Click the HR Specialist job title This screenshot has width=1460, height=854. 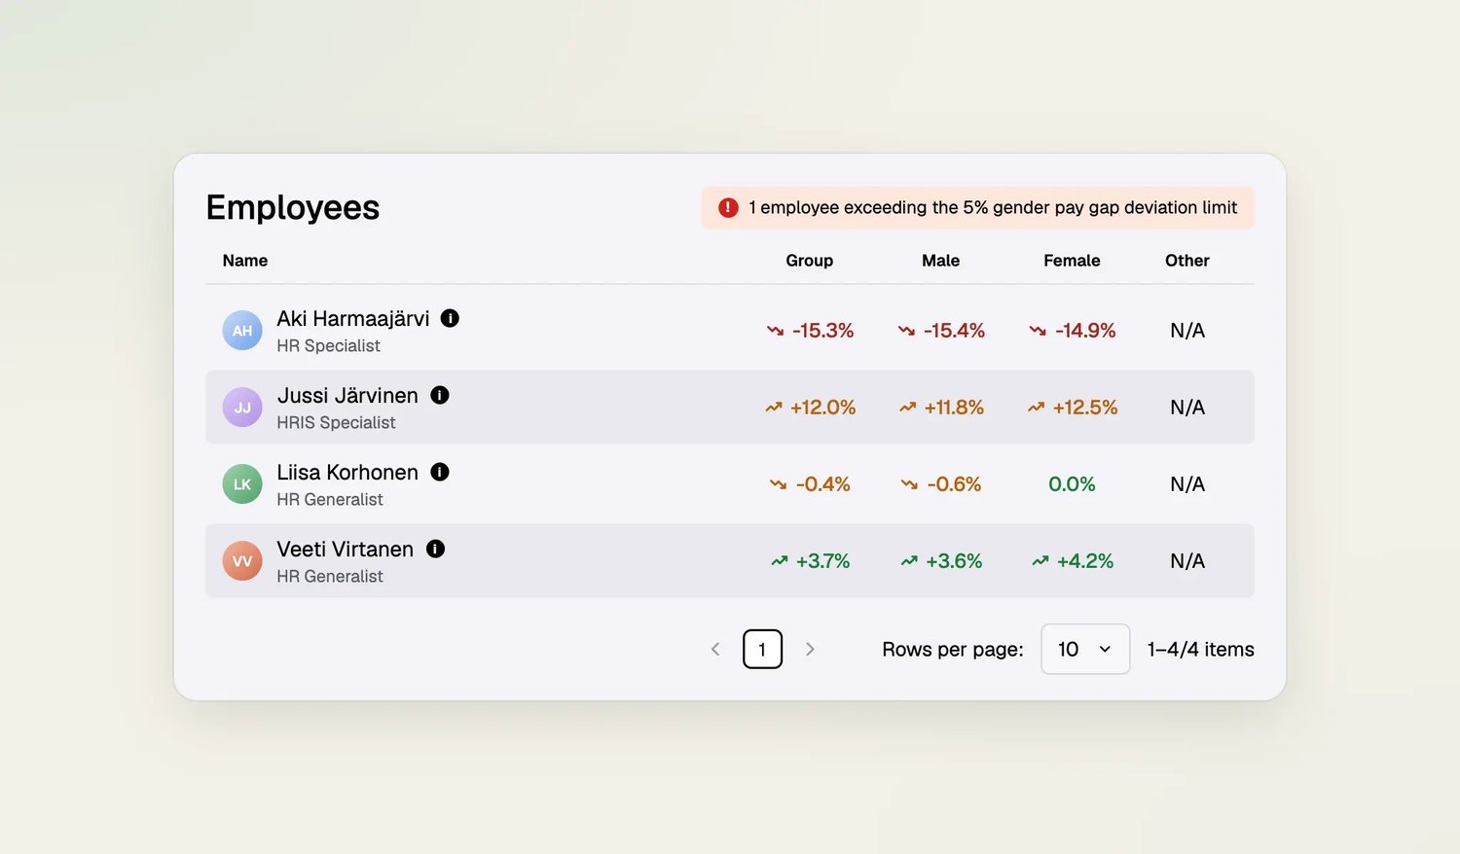(328, 345)
